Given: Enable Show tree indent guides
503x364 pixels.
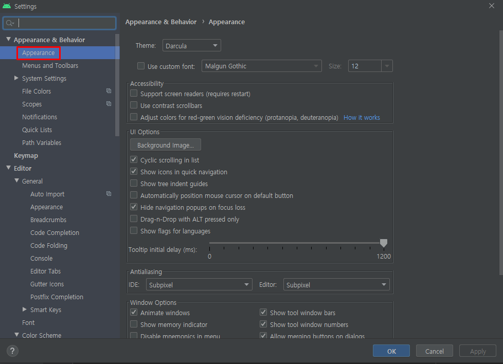Looking at the screenshot, I should (x=134, y=184).
